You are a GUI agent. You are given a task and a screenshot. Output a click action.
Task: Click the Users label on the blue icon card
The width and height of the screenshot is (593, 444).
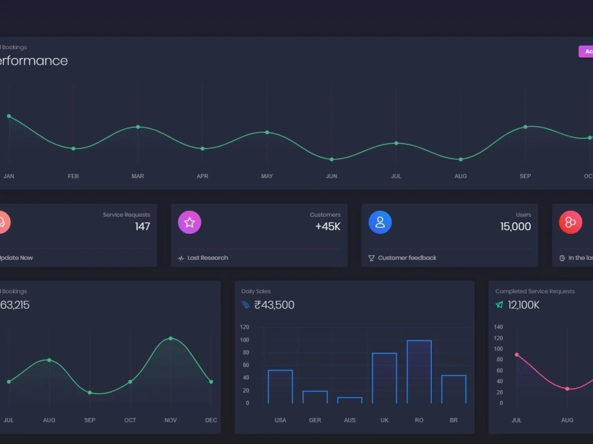[524, 215]
